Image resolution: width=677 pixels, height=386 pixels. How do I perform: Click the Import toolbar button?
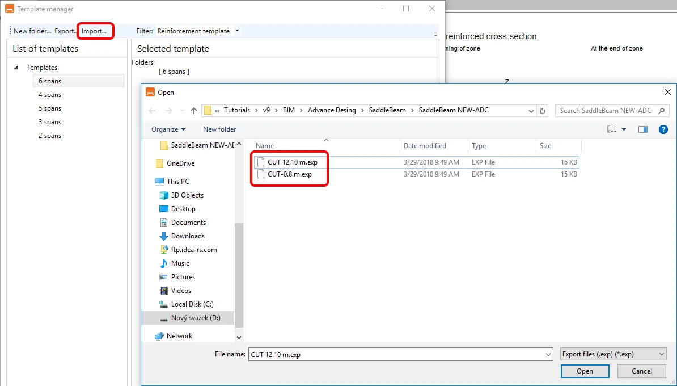click(94, 31)
